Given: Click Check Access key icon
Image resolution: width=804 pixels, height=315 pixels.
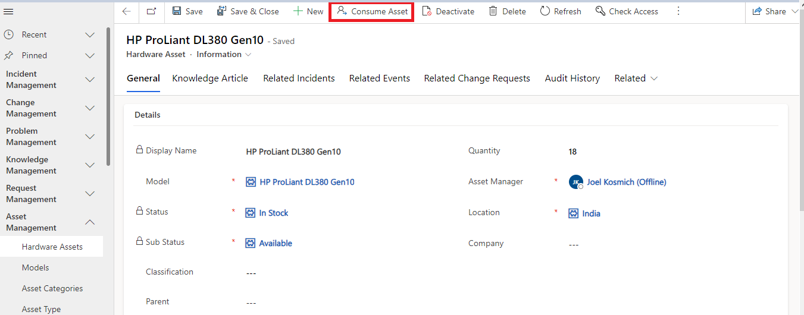Looking at the screenshot, I should 600,11.
